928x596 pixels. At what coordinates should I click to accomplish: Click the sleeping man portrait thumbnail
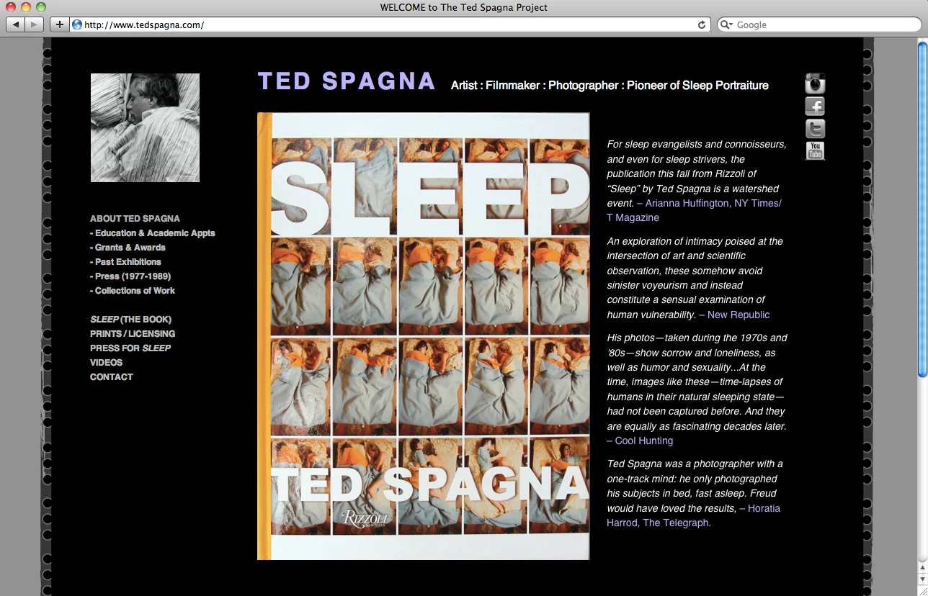tap(145, 127)
